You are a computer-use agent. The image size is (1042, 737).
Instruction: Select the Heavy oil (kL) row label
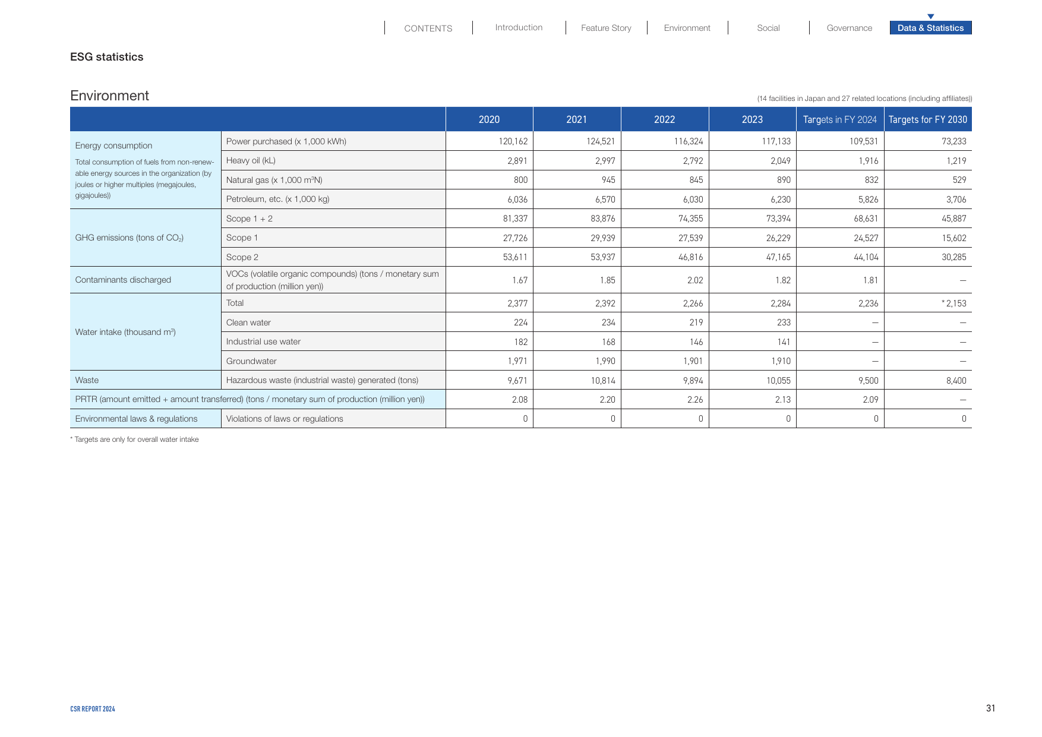point(251,160)
